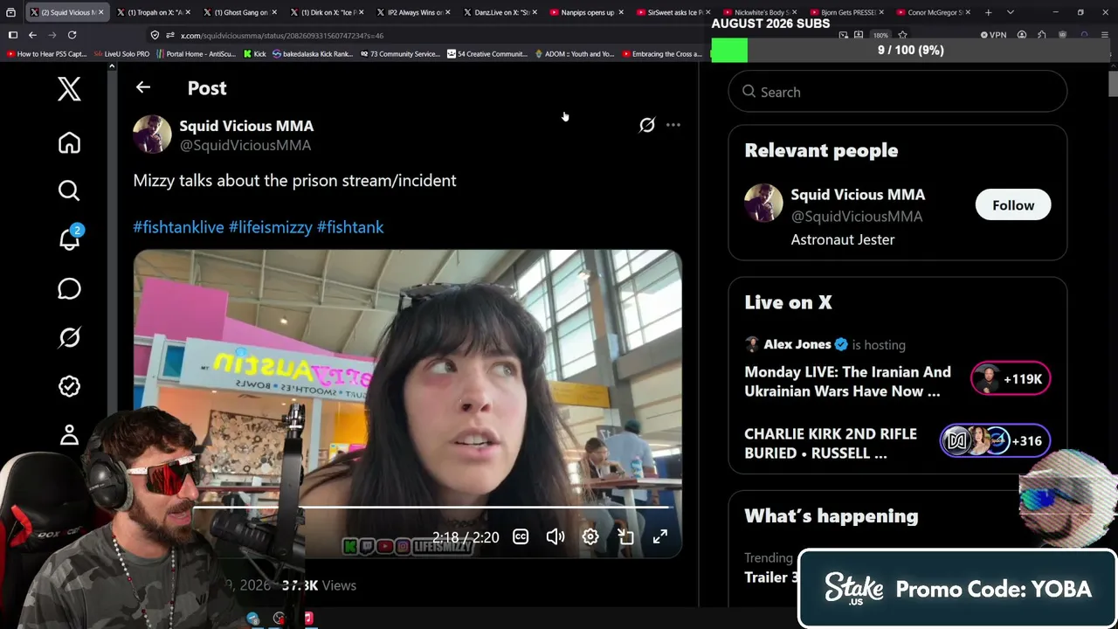Open a new browser tab
Viewport: 1118px width, 629px height.
pos(989,12)
